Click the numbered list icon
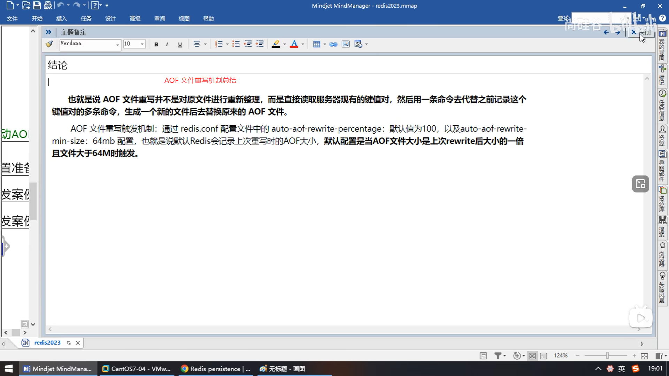Image resolution: width=669 pixels, height=376 pixels. 219,44
